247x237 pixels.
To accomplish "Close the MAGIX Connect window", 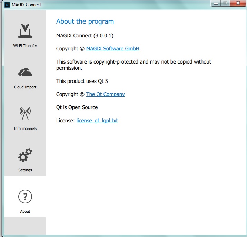I will [238, 3].
